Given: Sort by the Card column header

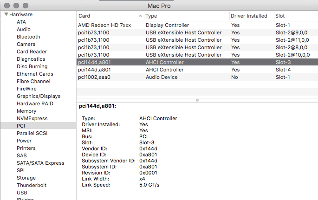Looking at the screenshot, I should click(110, 16).
